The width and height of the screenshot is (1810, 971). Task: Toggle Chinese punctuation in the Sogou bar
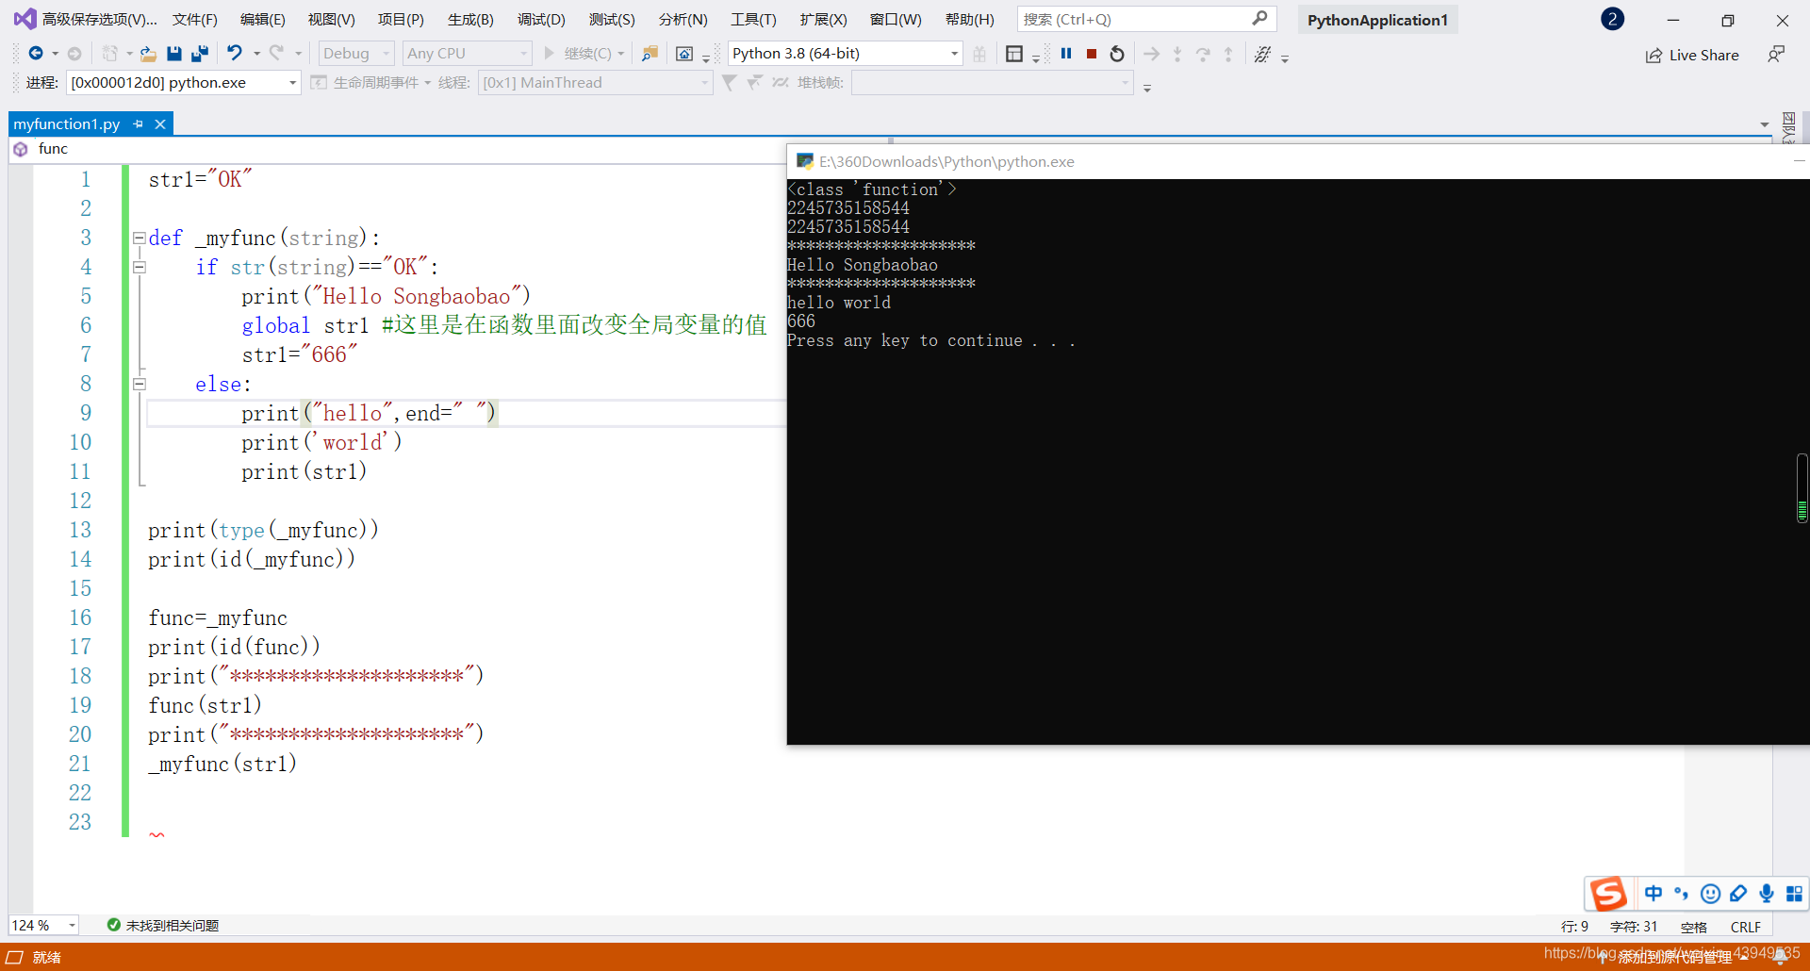(x=1682, y=893)
